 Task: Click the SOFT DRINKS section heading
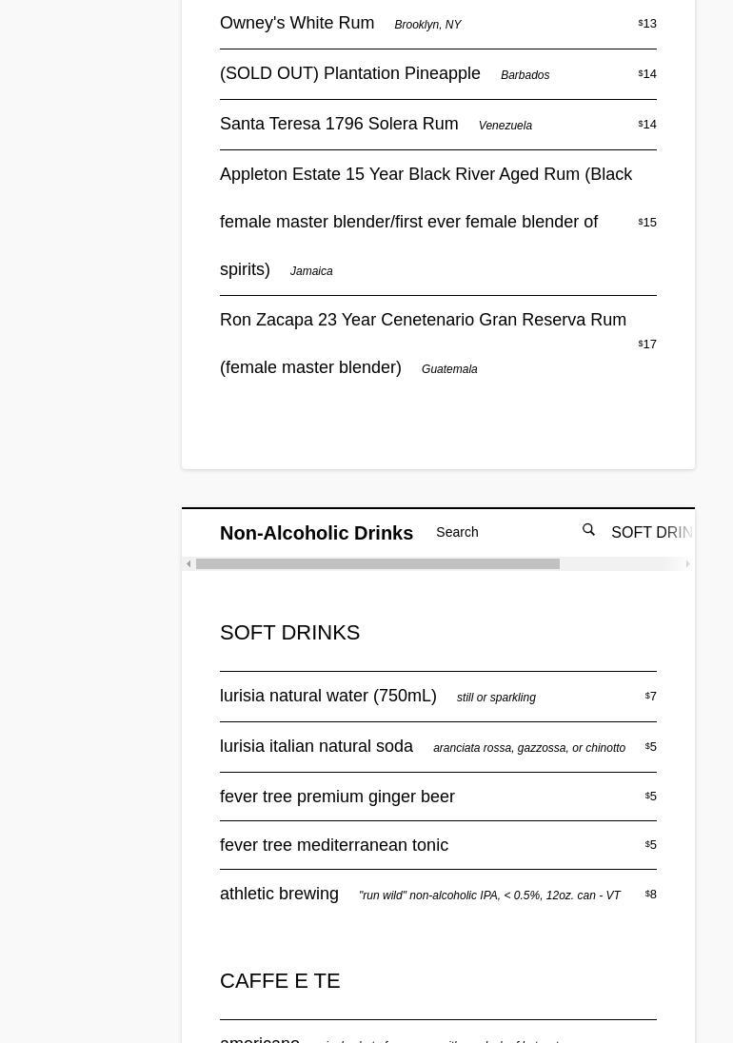pos(289,632)
